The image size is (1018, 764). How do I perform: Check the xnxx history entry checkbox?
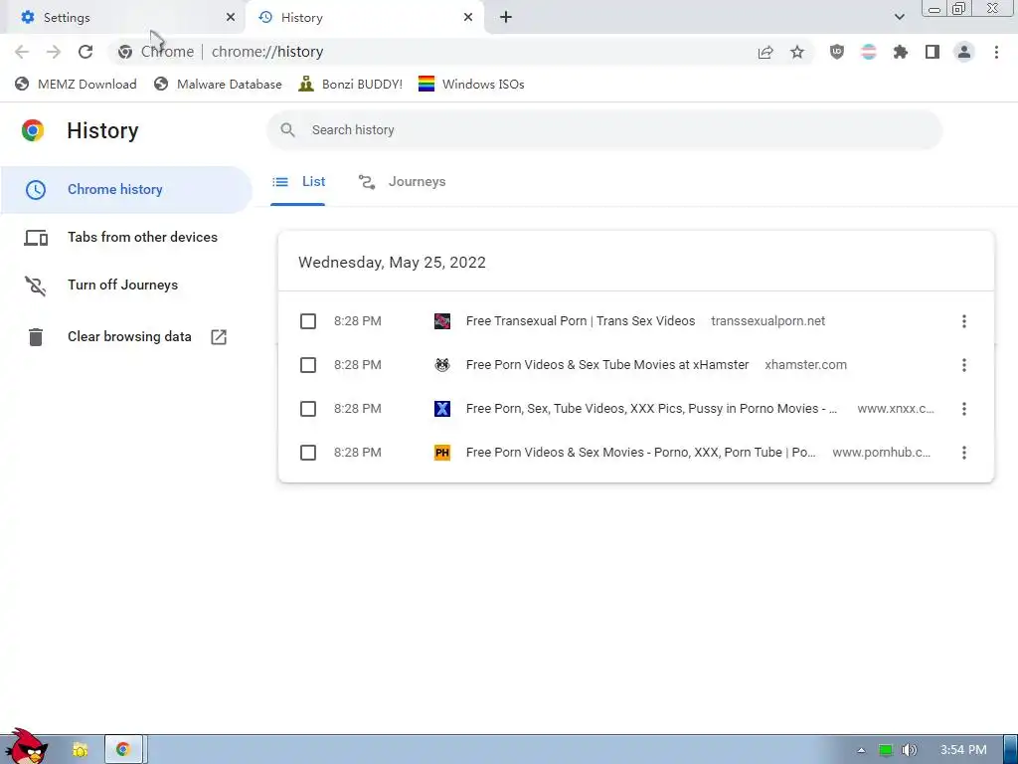308,409
